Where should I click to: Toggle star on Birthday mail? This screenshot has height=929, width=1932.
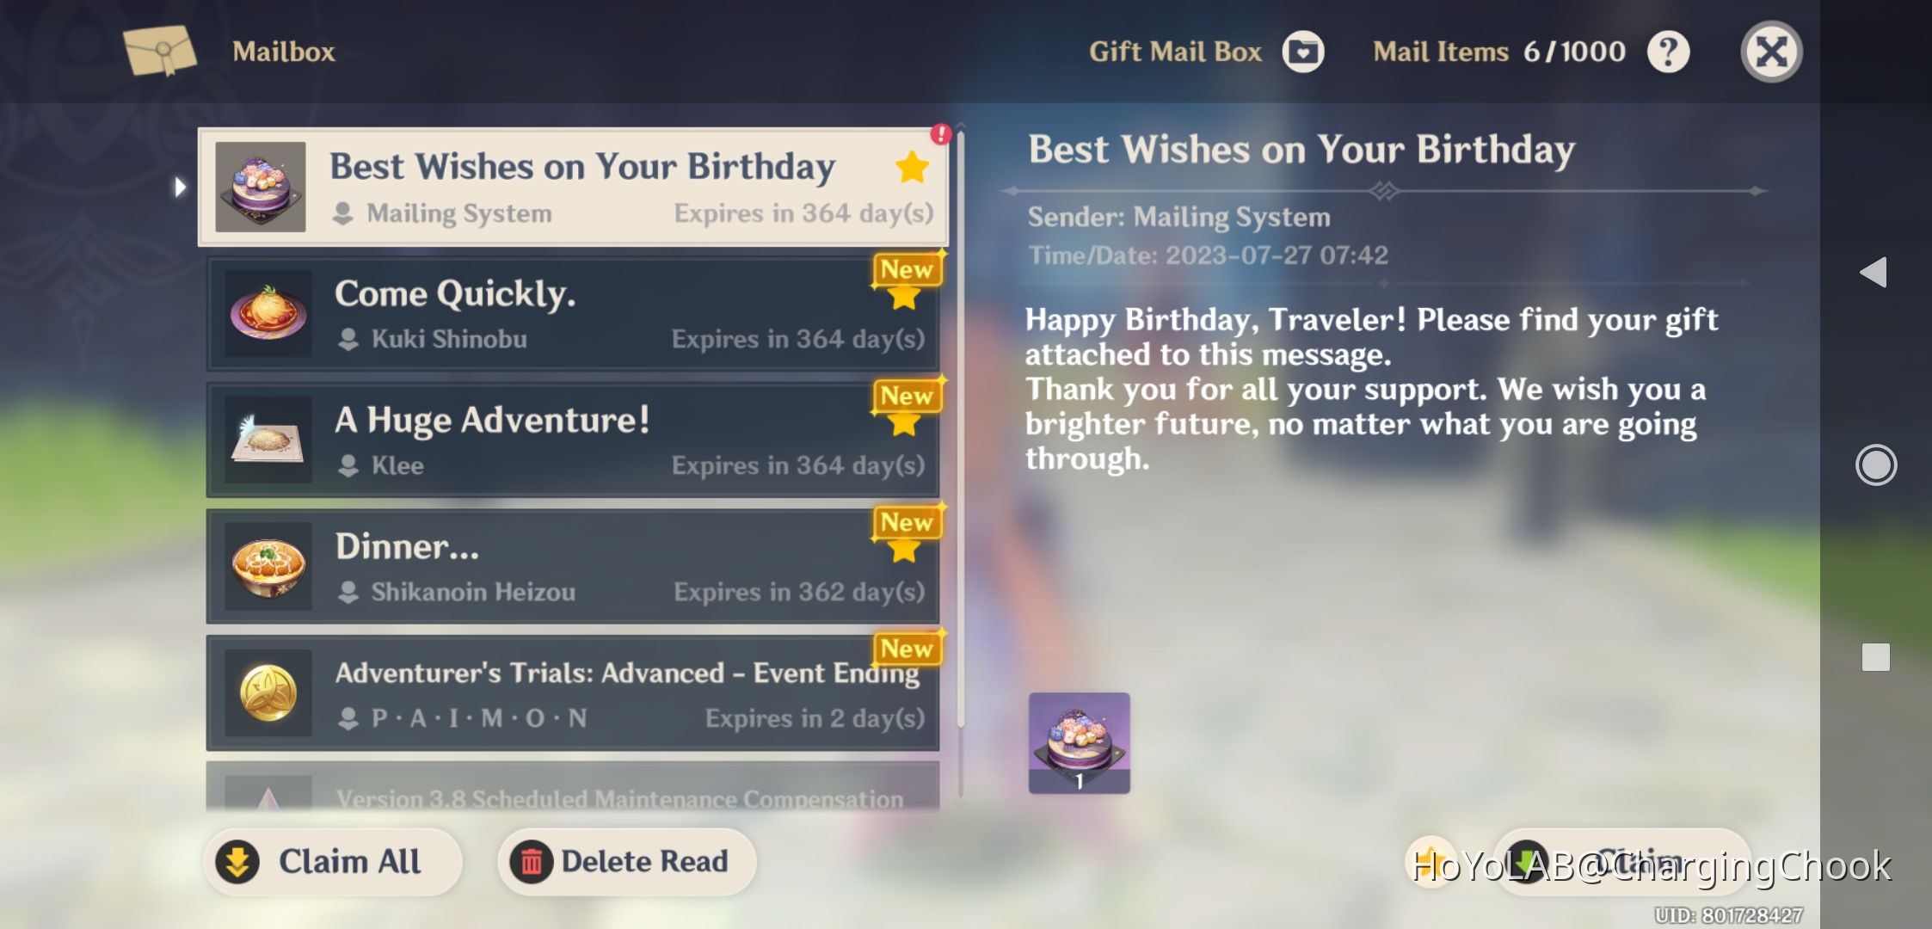pos(912,167)
